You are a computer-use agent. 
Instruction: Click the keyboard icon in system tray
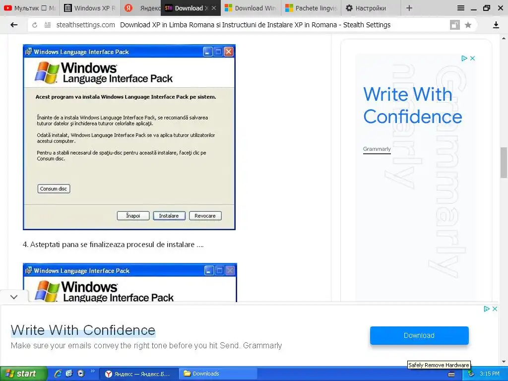pyautogui.click(x=451, y=374)
